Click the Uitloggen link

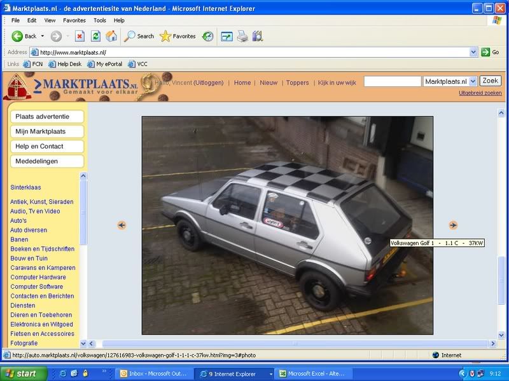(x=209, y=83)
